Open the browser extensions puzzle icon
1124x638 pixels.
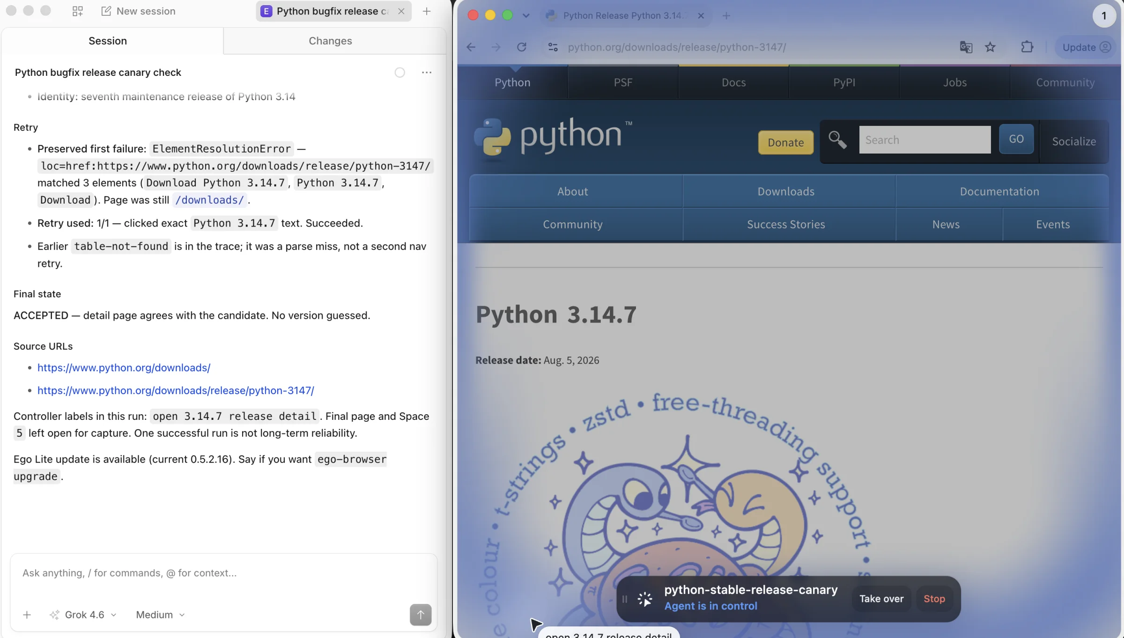[x=1027, y=47]
